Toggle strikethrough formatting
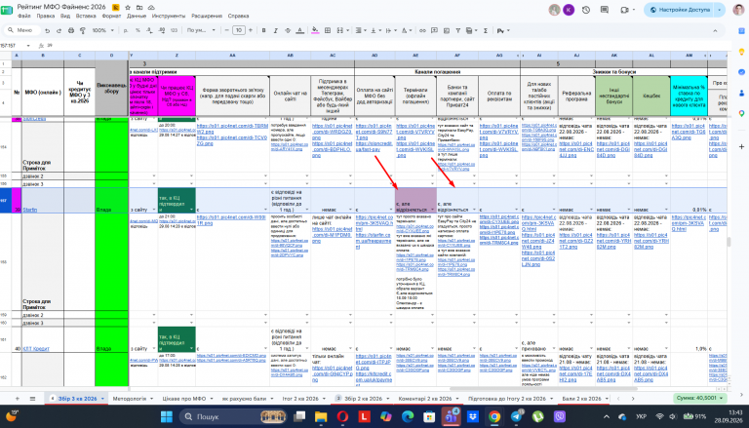The height and width of the screenshot is (428, 749). tap(288, 30)
